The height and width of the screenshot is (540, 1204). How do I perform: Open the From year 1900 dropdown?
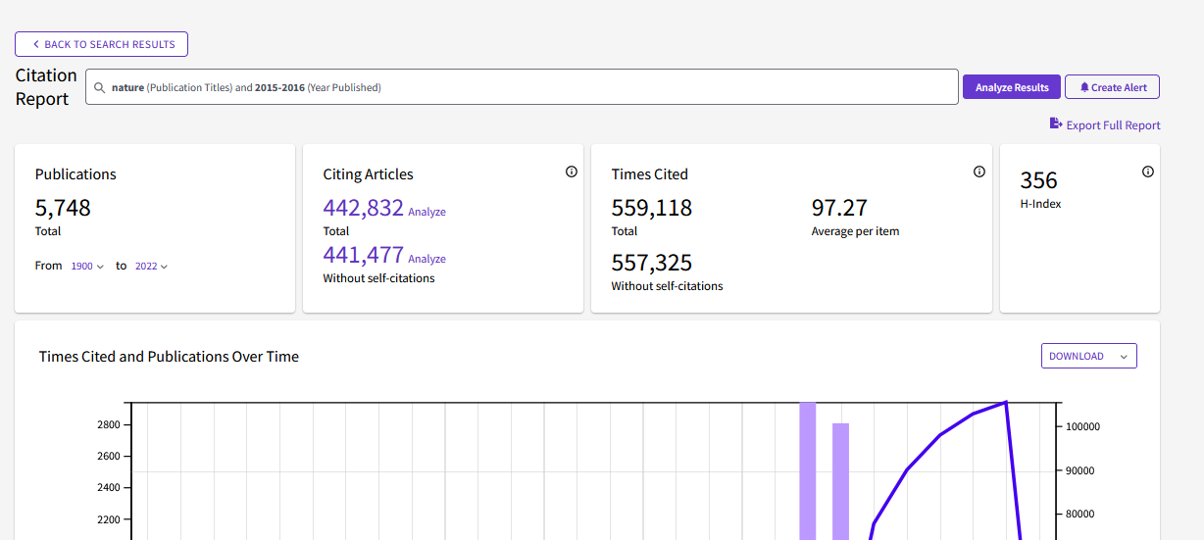(x=87, y=267)
